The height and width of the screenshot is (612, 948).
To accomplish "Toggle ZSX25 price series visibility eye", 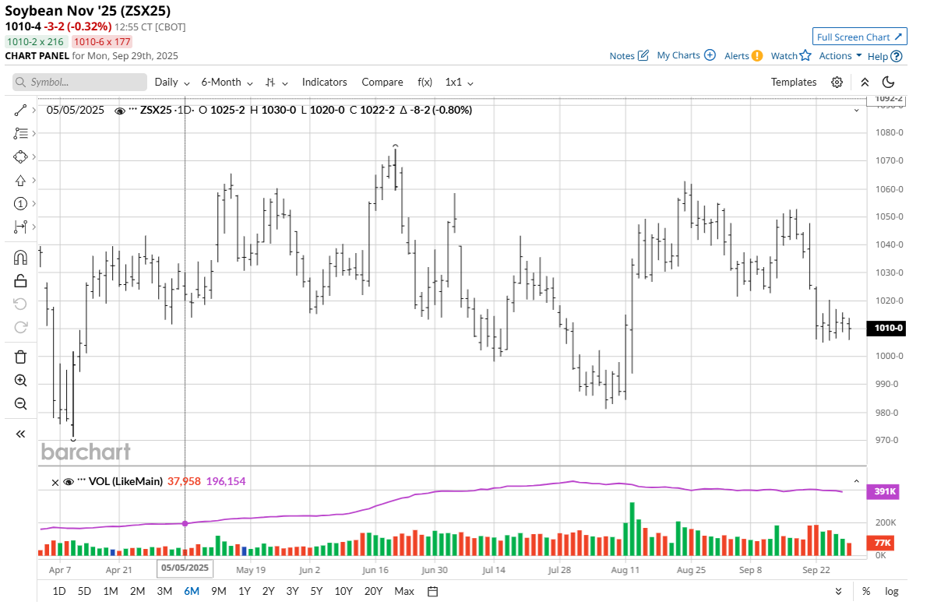I will [x=120, y=111].
